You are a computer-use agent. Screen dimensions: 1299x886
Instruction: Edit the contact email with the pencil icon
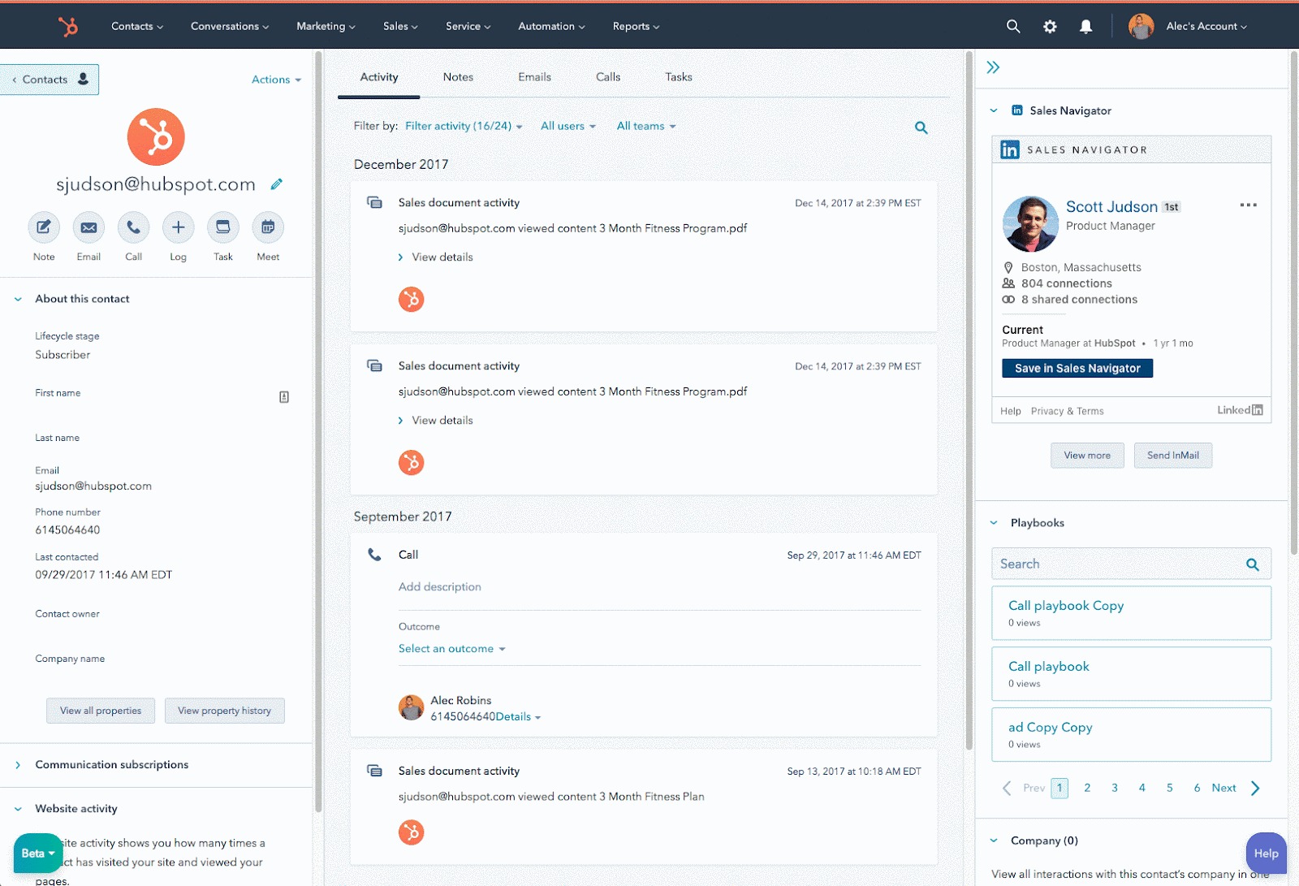(x=277, y=184)
